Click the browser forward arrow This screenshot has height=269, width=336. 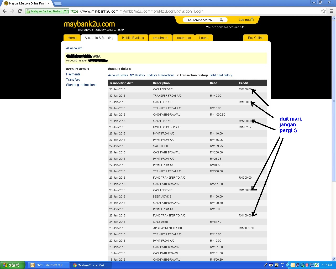tap(12, 11)
